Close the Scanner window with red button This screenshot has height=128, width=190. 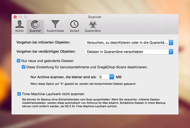coord(15,17)
